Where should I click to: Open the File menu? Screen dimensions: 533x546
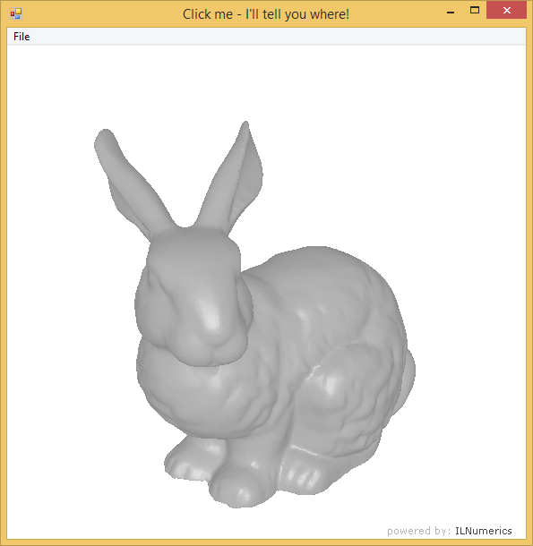pos(21,37)
